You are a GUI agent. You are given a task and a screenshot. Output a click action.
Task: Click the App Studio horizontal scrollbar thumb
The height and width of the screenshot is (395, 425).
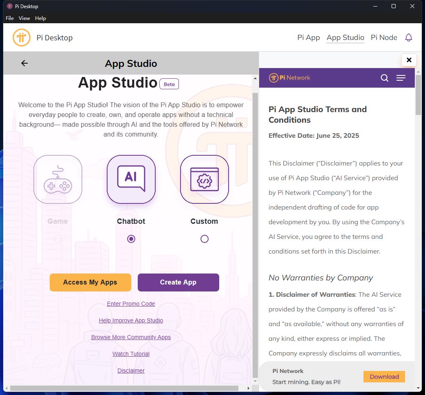click(124, 388)
